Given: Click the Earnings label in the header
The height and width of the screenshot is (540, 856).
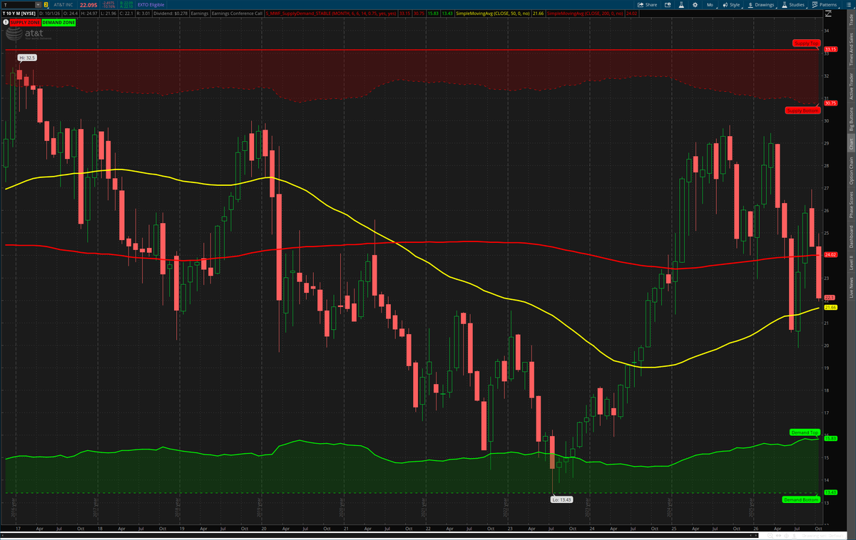Looking at the screenshot, I should [200, 14].
